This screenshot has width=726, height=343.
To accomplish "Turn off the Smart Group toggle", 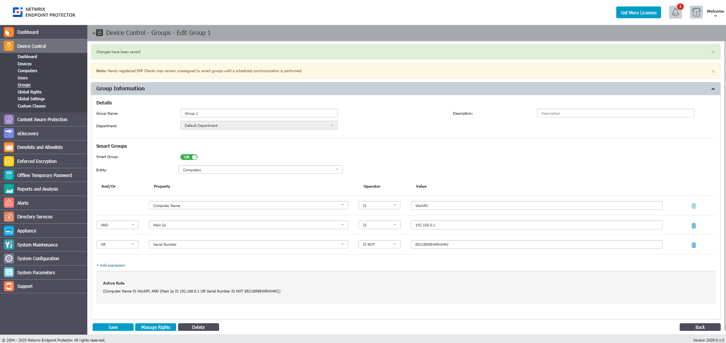I will click(189, 157).
